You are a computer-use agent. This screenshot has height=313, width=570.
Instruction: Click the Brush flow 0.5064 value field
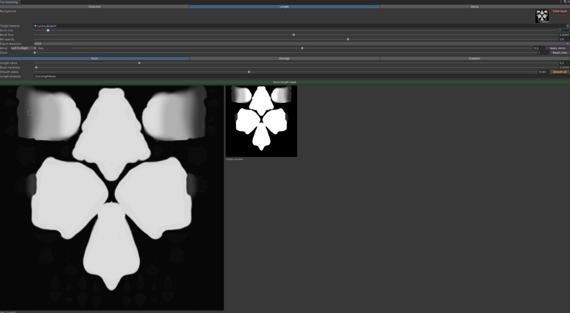564,35
